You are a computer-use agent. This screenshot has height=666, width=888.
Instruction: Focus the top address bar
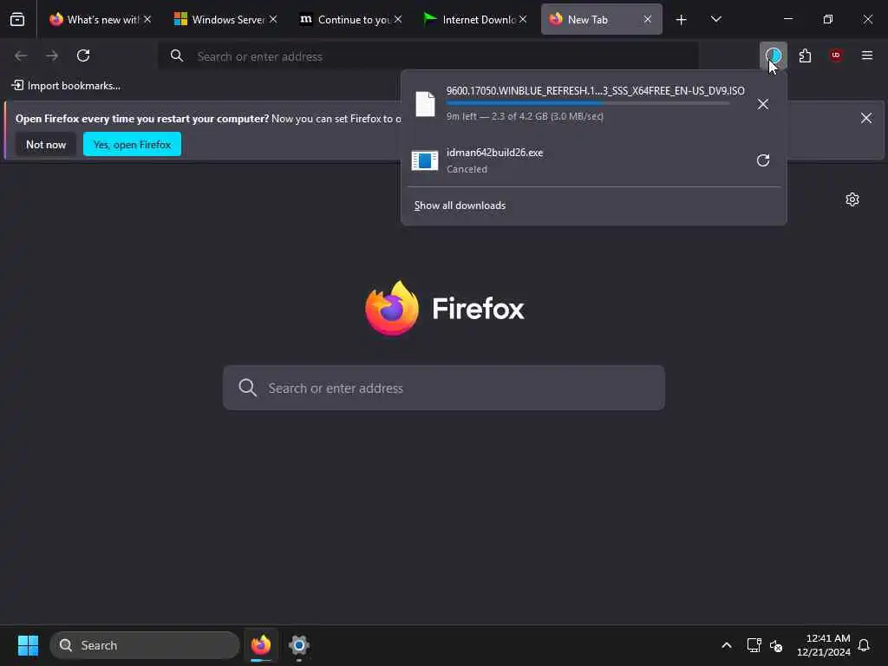pos(428,56)
